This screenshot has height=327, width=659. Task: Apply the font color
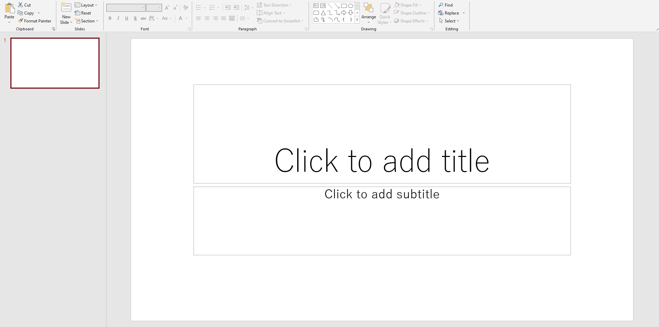click(x=180, y=18)
